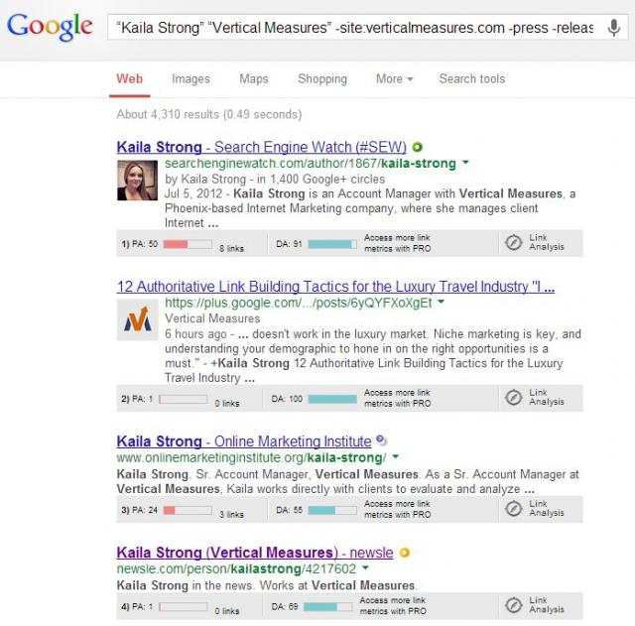This screenshot has height=626, width=635.
Task: Expand dropdown arrow next to searchenginewatch.com URL
Action: coord(465,163)
